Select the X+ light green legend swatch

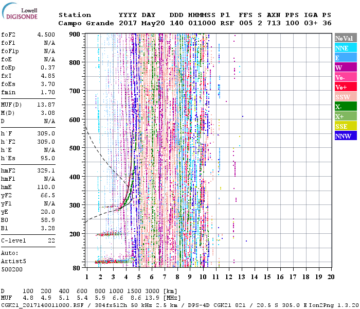point(346,116)
